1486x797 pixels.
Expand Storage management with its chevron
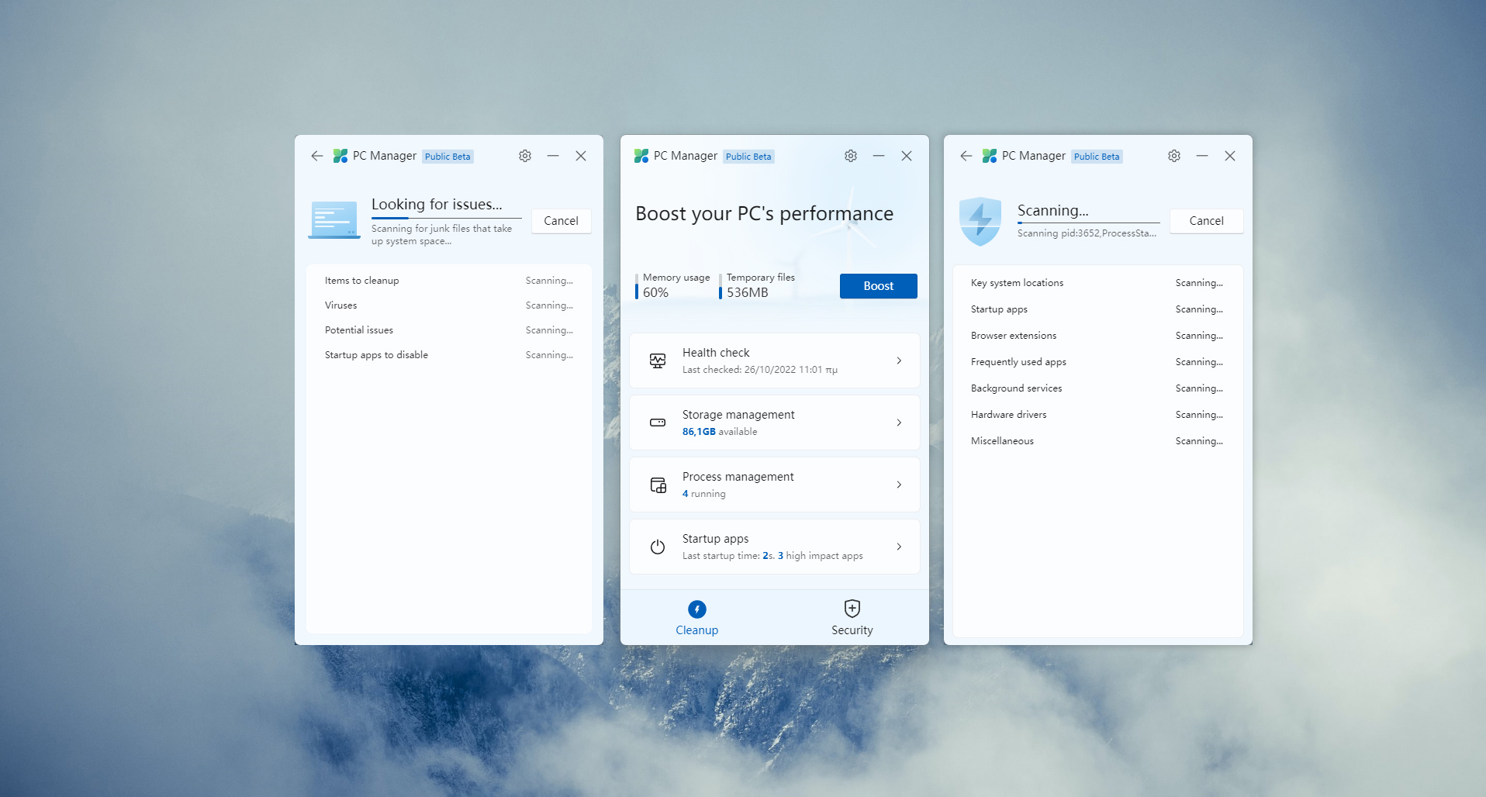coord(899,423)
